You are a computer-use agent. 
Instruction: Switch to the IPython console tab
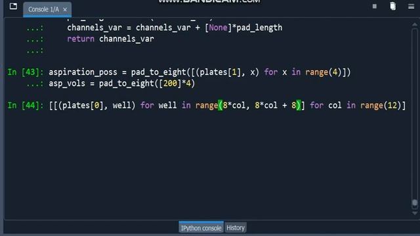click(201, 227)
